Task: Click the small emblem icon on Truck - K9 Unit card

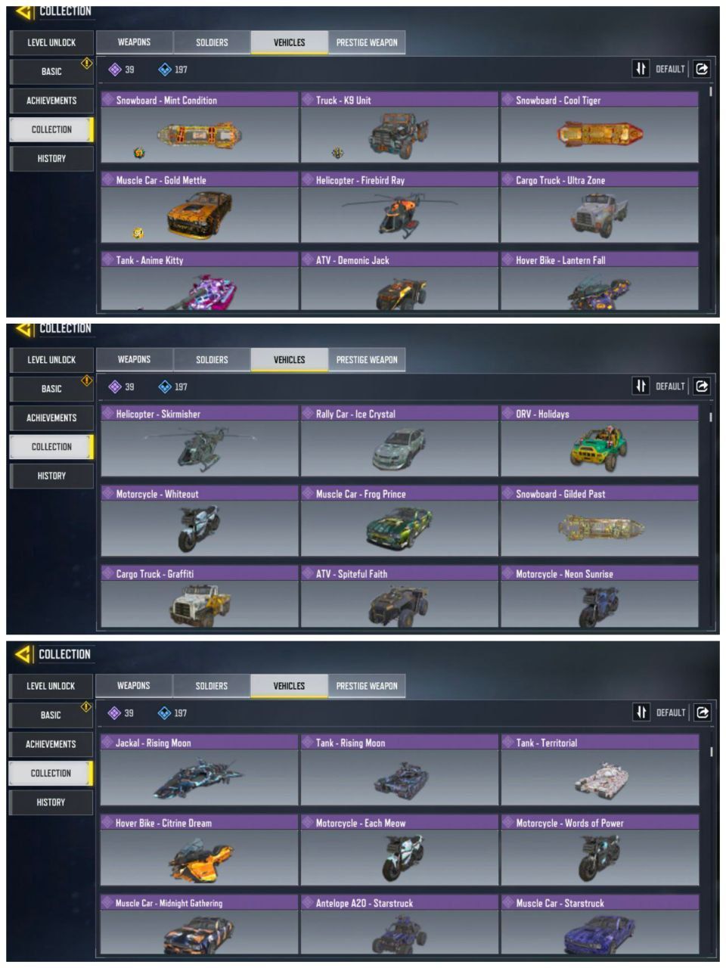Action: pos(338,154)
